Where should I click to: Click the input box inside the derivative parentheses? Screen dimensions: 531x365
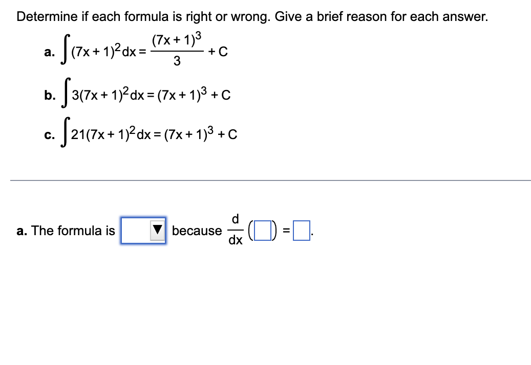point(262,231)
